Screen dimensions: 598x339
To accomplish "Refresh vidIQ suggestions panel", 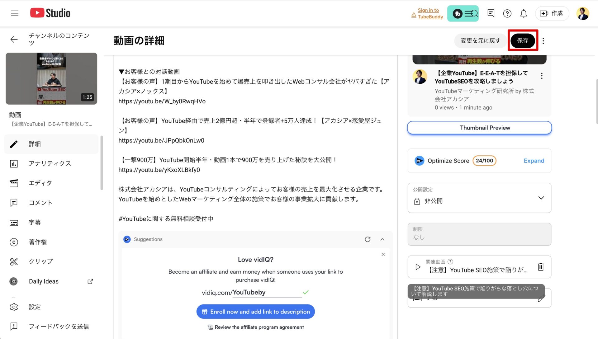I will tap(368, 239).
